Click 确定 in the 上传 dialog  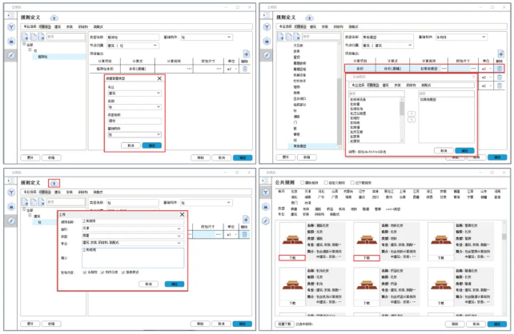pyautogui.click(x=173, y=284)
